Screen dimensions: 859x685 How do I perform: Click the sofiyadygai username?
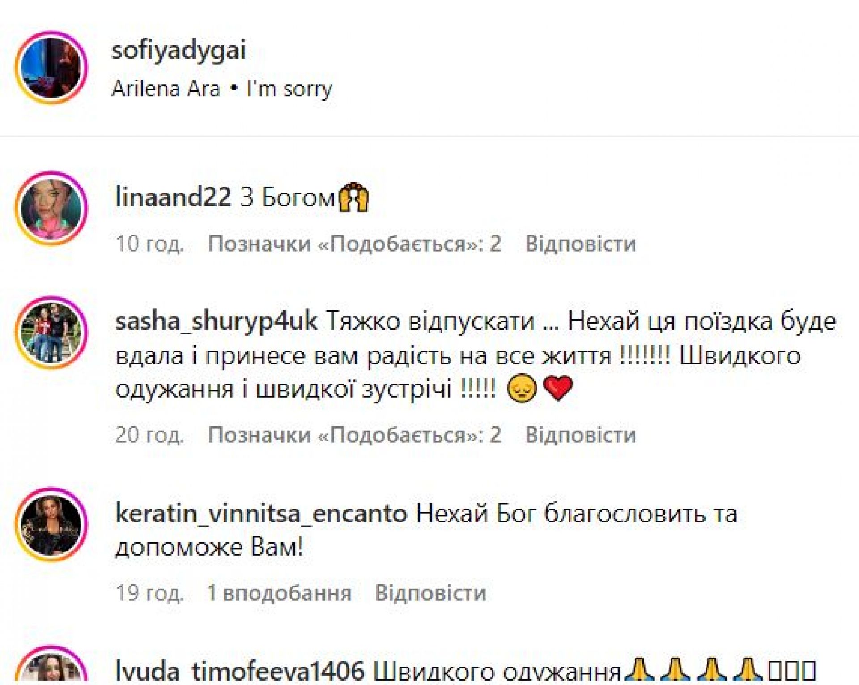[179, 50]
